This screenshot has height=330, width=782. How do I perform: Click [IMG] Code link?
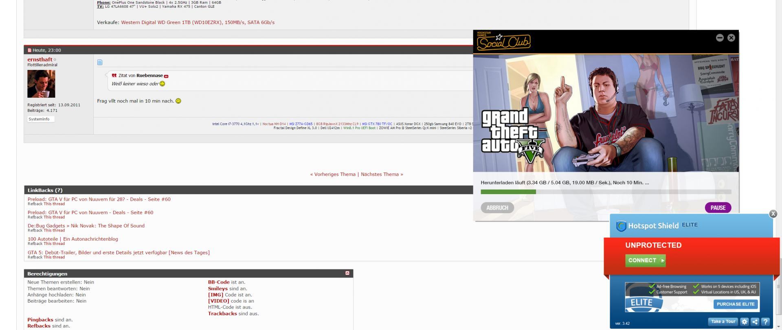[x=216, y=295]
